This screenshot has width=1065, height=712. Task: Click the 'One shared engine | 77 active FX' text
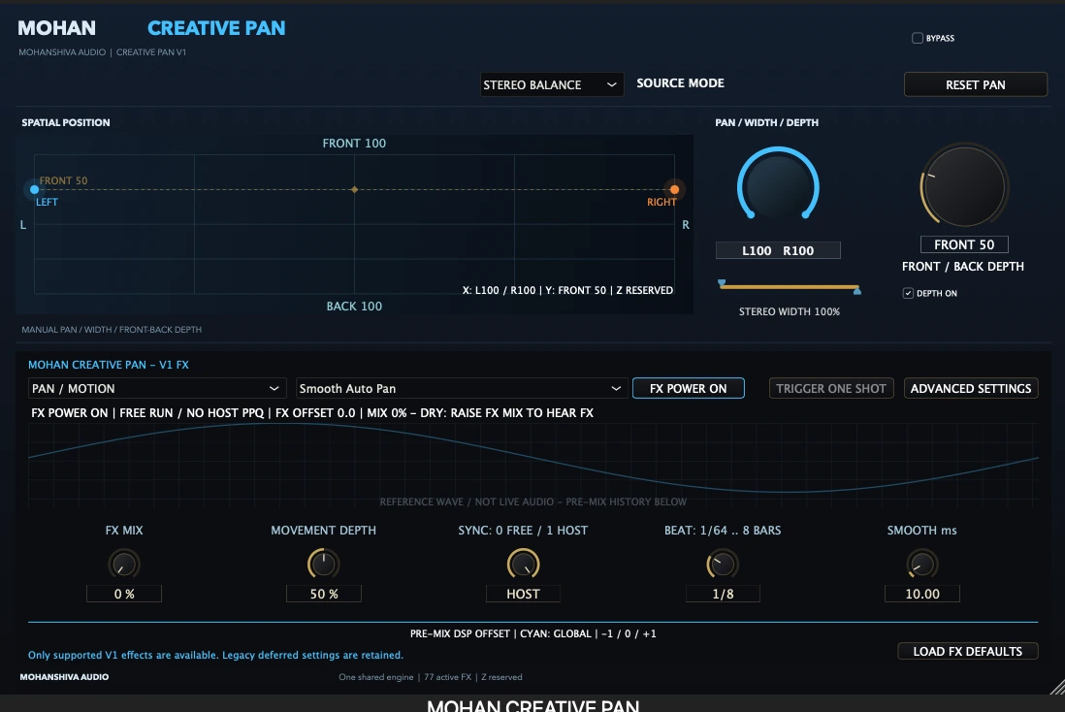[x=431, y=677]
